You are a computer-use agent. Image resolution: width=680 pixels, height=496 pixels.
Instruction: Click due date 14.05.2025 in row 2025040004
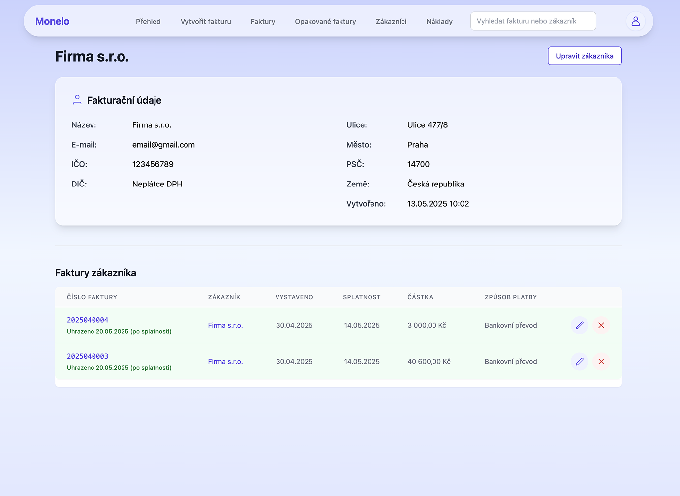click(362, 325)
